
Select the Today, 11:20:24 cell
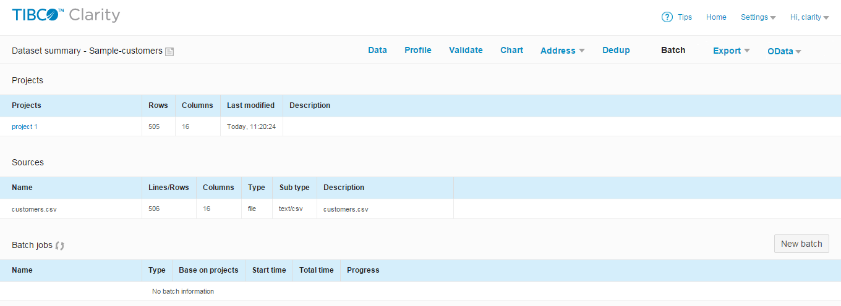251,126
